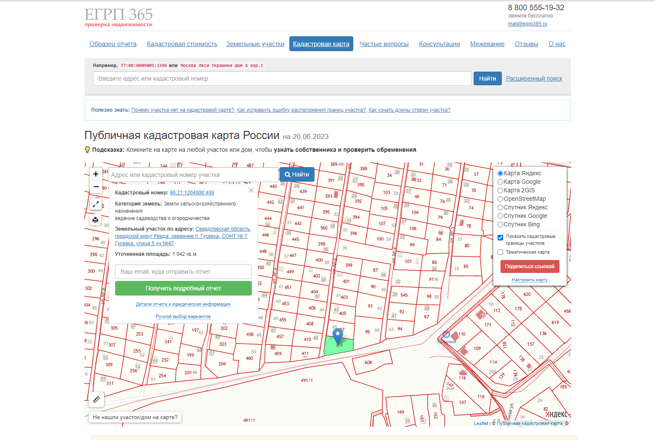Image resolution: width=655 pixels, height=440 pixels.
Task: Click the Поделиться ссылкой button
Action: (530, 266)
